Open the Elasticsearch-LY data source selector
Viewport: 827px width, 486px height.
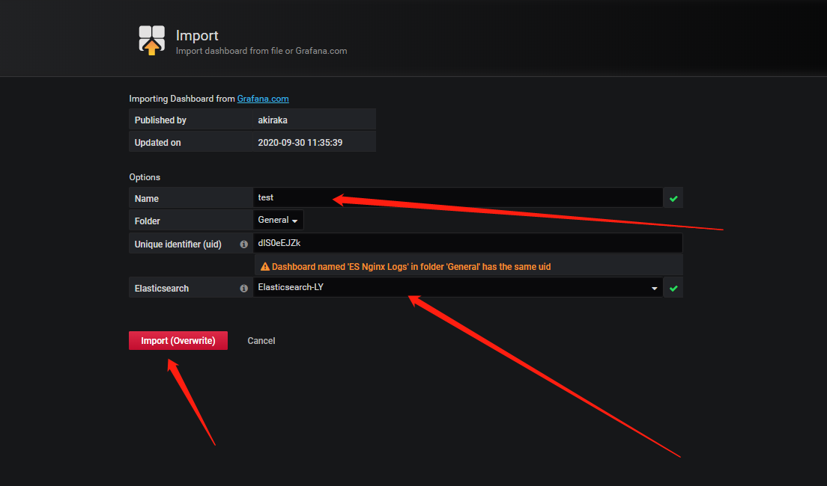pos(449,288)
